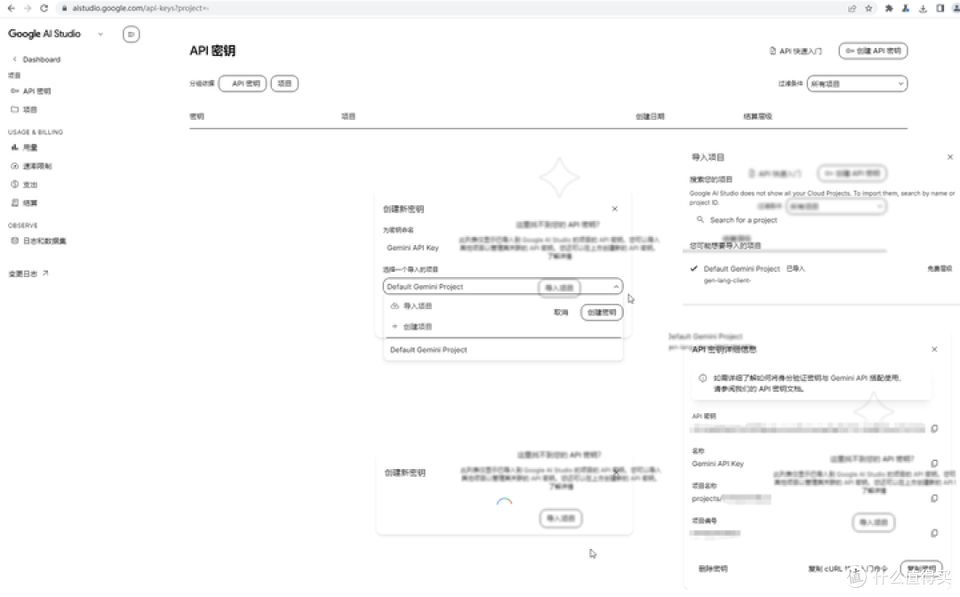Open 支出 with the dollar icon in sidebar
960x597 pixels.
point(24,184)
